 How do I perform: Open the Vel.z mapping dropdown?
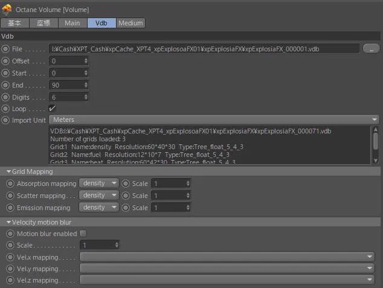[x=227, y=280]
